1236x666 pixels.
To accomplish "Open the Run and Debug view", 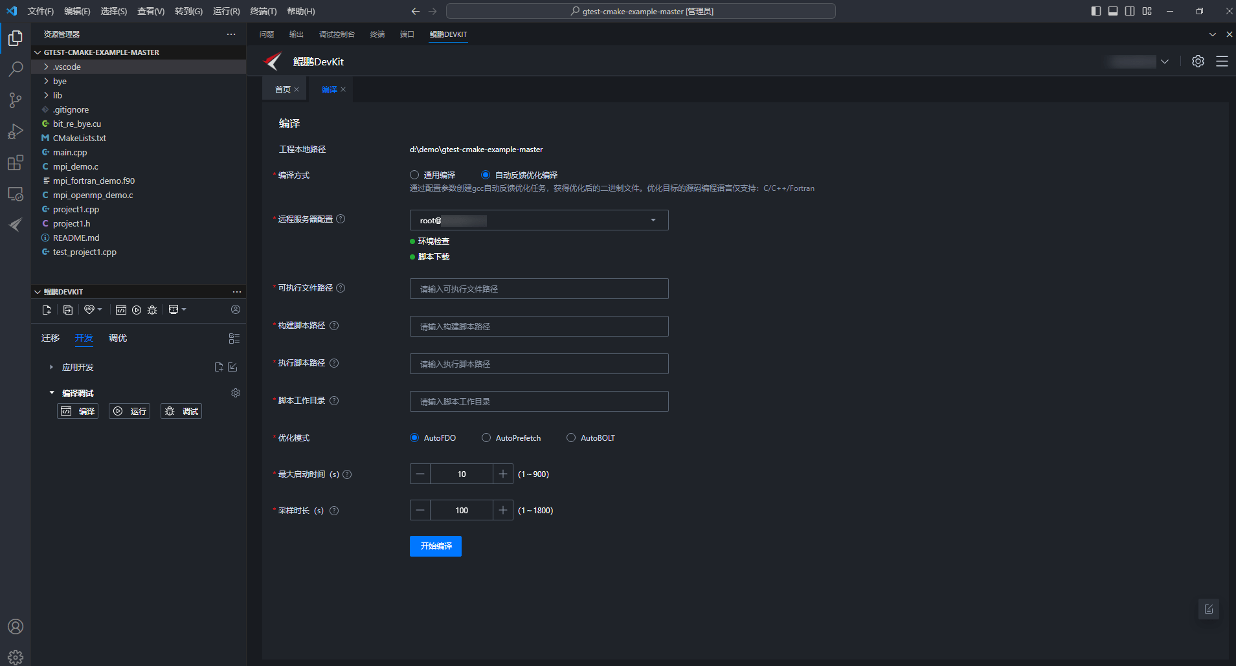I will [16, 131].
